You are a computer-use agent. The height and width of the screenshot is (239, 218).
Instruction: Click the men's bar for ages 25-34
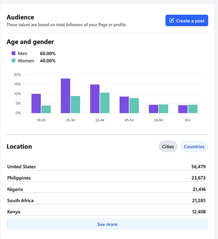click(x=65, y=96)
